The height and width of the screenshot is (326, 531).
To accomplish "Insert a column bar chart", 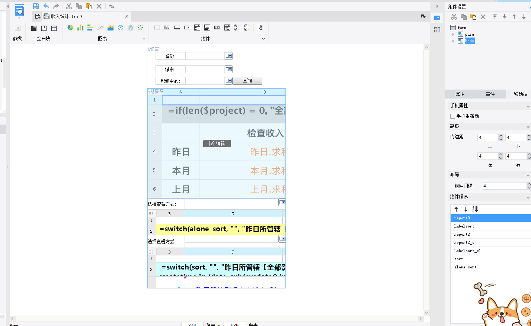I will click(80, 28).
